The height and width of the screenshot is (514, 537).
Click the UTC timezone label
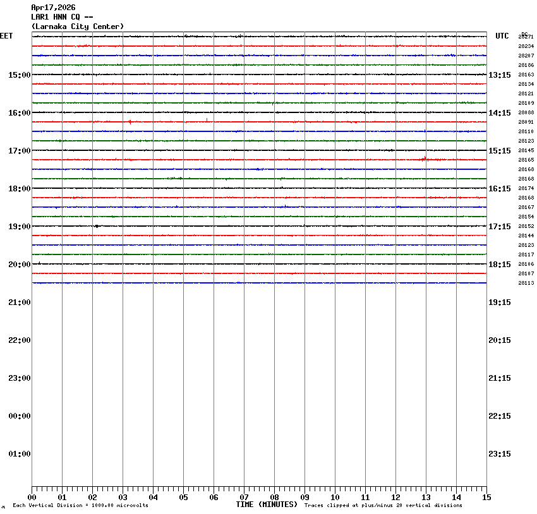(x=502, y=36)
